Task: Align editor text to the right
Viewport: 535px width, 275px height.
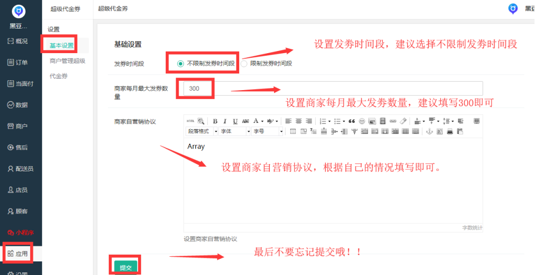Action: tap(309, 121)
